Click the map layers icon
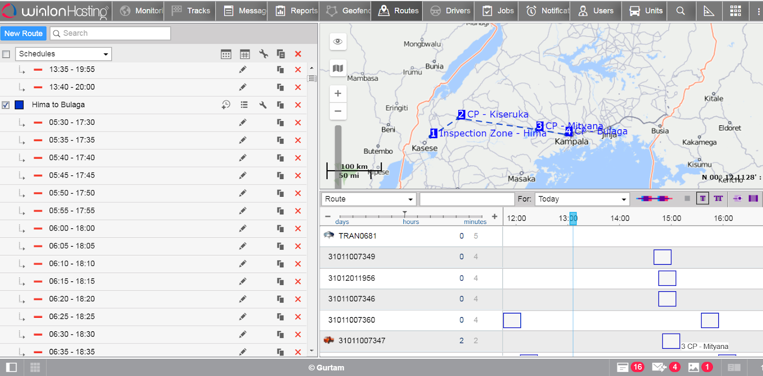Screen dimensions: 763x376 (338, 68)
